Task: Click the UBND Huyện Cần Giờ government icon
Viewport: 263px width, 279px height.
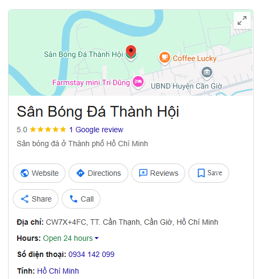Action: (x=207, y=72)
